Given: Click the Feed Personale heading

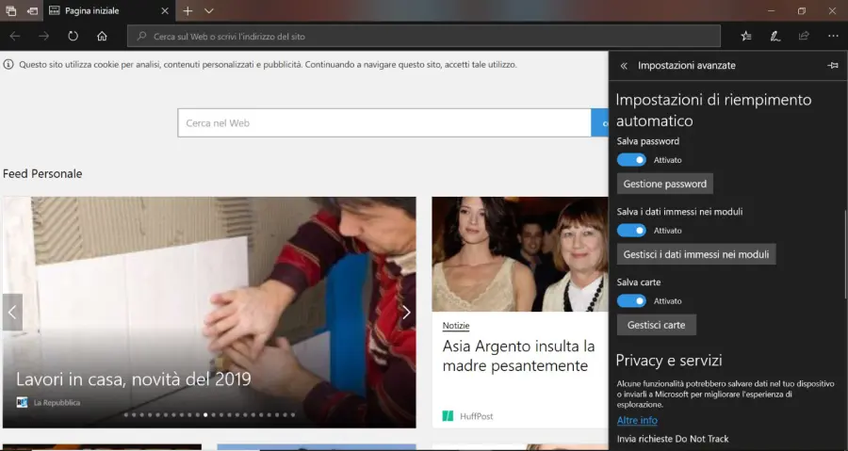Looking at the screenshot, I should click(42, 174).
